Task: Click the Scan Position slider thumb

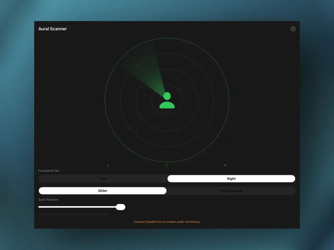Action: click(121, 207)
